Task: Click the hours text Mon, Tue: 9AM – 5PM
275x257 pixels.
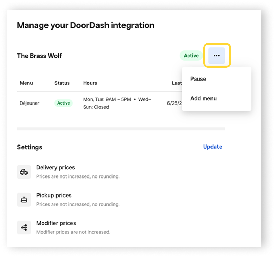Action: [x=107, y=99]
